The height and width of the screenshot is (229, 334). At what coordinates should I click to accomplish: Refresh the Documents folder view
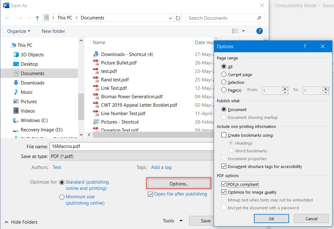tap(178, 18)
